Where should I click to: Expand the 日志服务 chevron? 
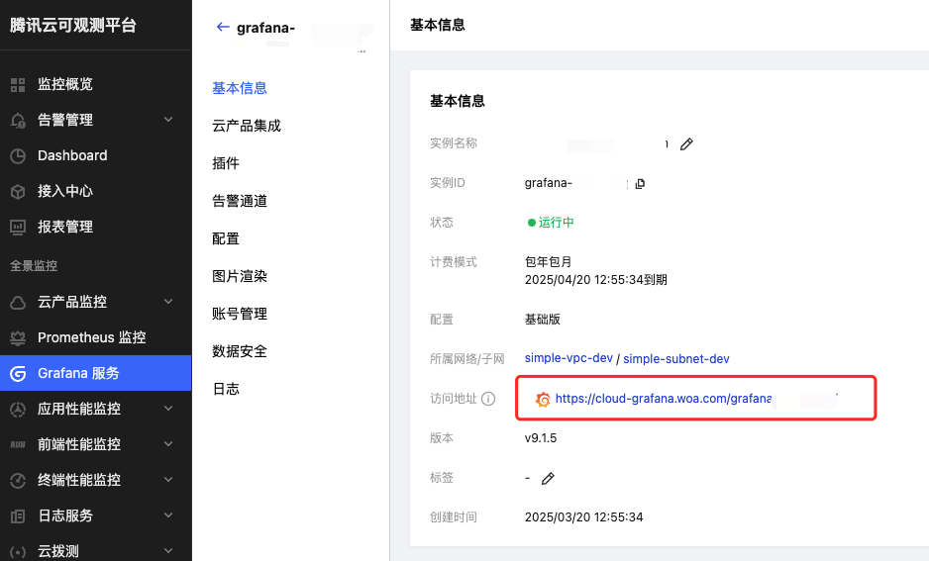coord(168,515)
